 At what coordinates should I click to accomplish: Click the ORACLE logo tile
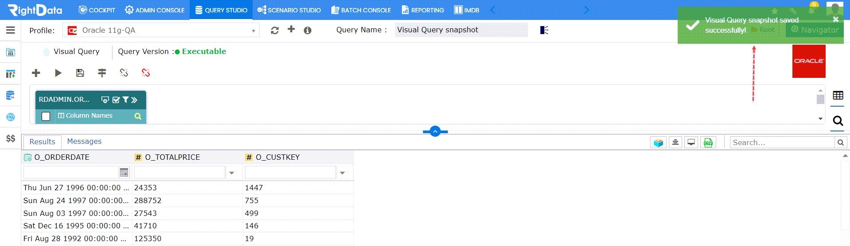[809, 61]
